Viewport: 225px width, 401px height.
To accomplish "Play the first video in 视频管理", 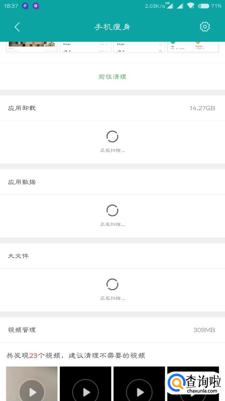I will 32,392.
